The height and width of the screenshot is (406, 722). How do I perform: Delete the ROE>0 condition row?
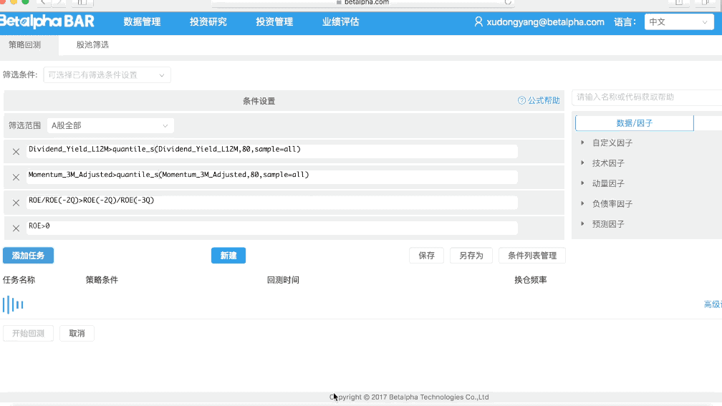(x=16, y=228)
